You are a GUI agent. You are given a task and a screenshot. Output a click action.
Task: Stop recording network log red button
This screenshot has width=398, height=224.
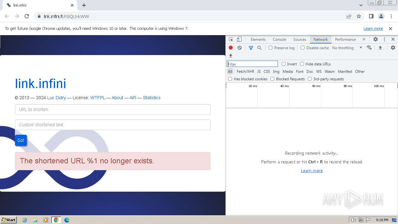pyautogui.click(x=231, y=48)
